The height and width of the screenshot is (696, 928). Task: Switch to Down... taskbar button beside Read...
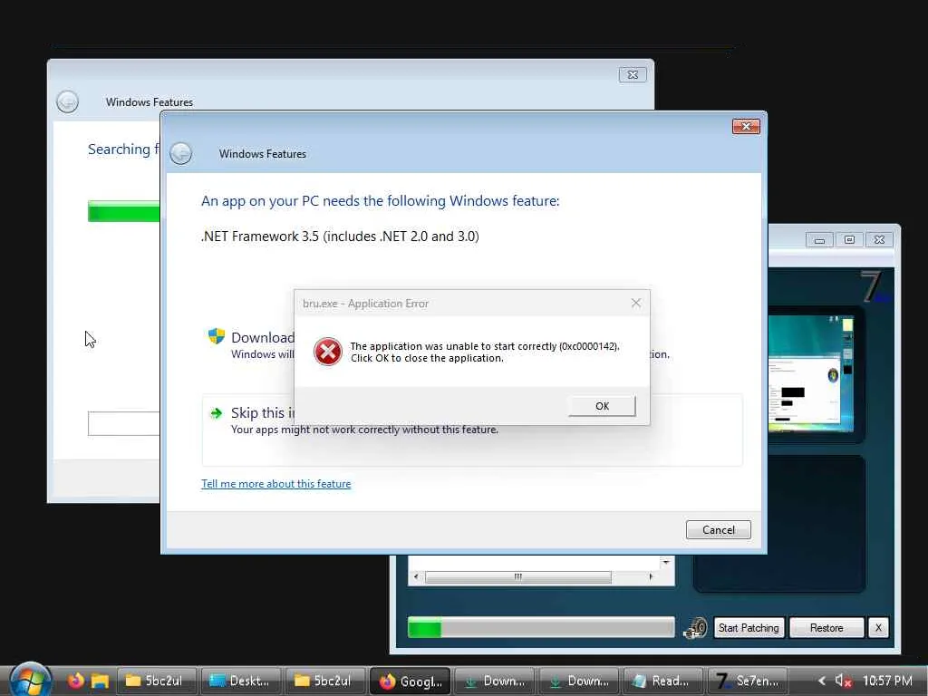point(579,681)
